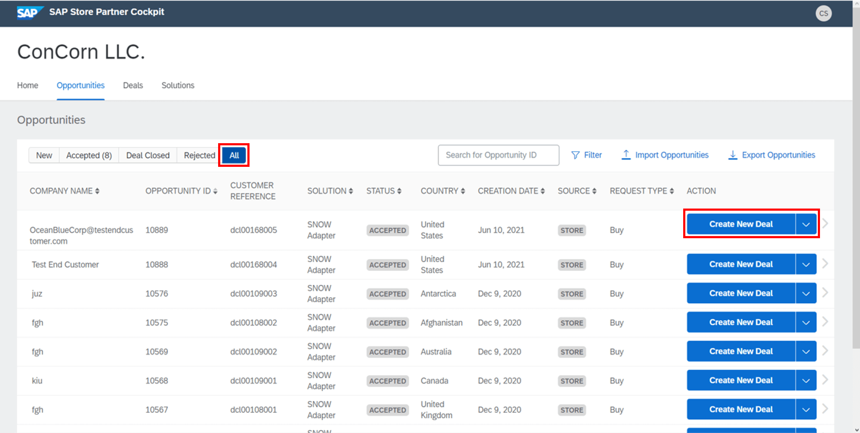Click the Filter funnel icon
Screen dimensions: 860x433
(x=576, y=155)
